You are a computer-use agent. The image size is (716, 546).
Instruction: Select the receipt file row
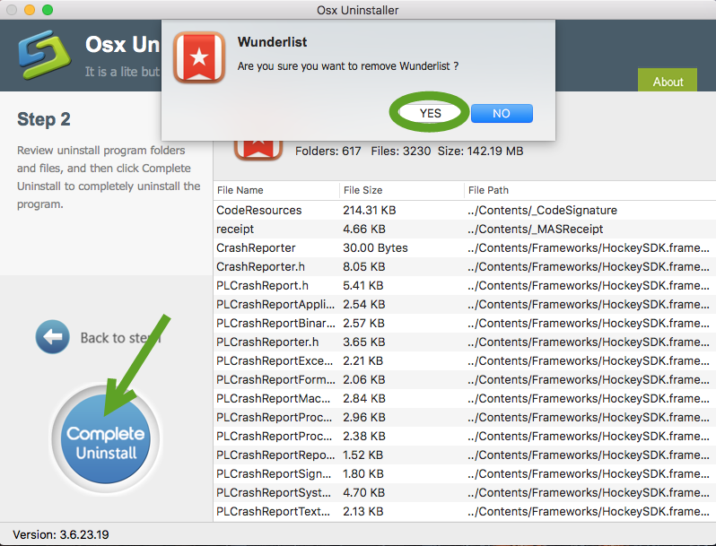point(465,229)
